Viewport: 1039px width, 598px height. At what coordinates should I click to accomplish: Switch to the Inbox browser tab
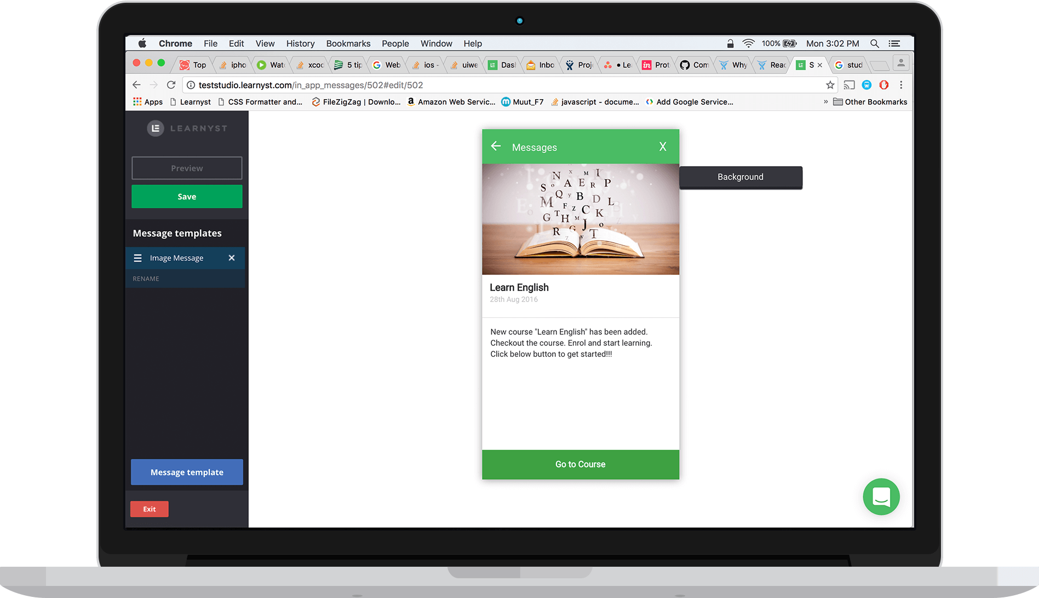click(540, 65)
